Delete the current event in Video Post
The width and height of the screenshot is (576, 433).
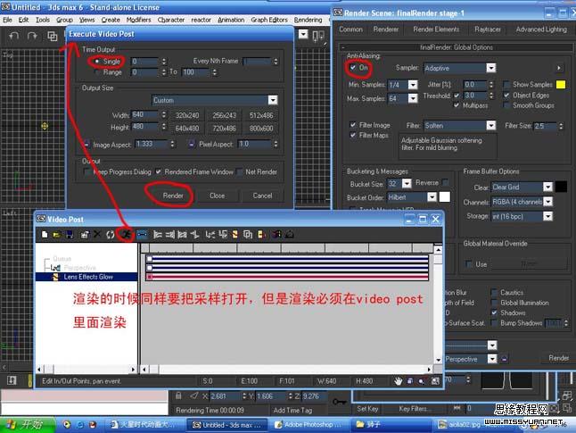click(x=97, y=235)
